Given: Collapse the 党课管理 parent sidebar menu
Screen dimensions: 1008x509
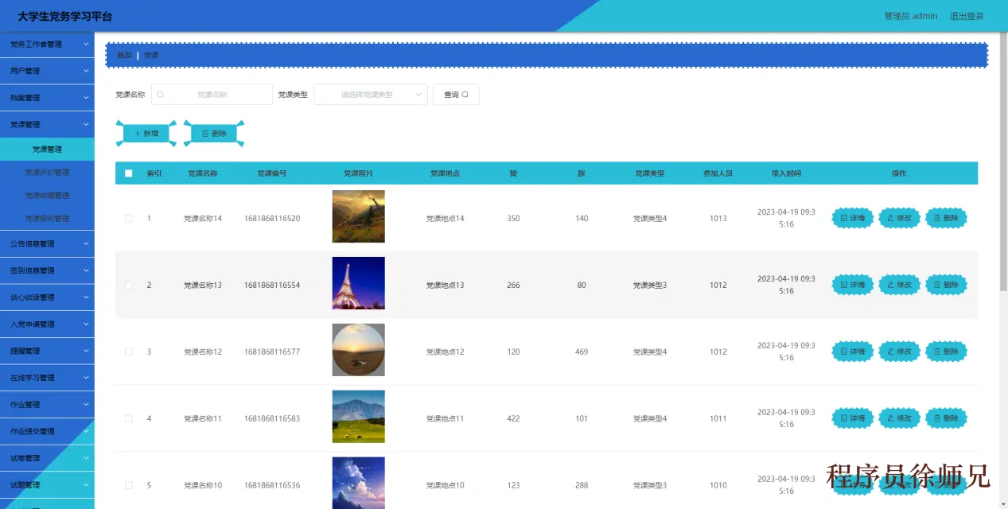Looking at the screenshot, I should (47, 124).
